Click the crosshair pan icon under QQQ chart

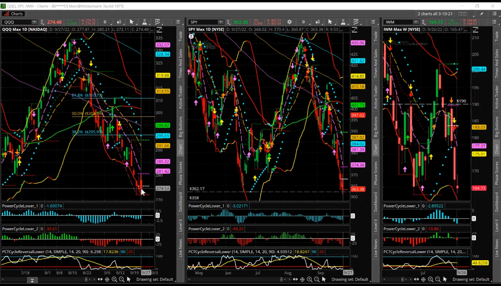click(107, 279)
